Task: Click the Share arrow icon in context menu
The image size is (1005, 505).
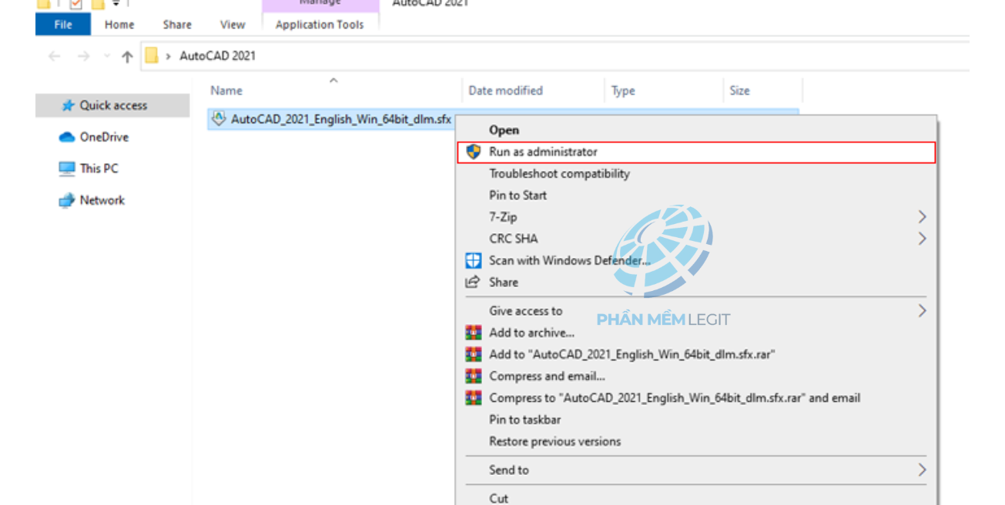Action: click(473, 282)
